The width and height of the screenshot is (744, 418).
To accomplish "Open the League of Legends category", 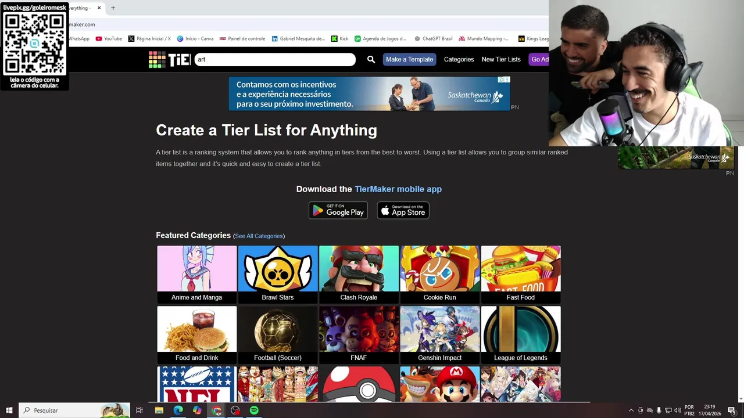I will (521, 335).
